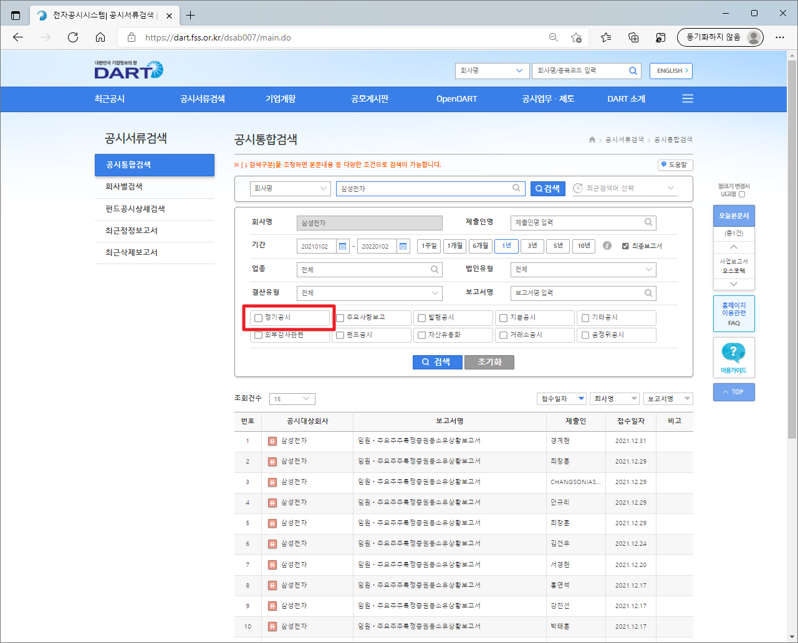Screen dimensions: 798x643
Task: Click 경계현 in row 1
Action: click(x=560, y=441)
